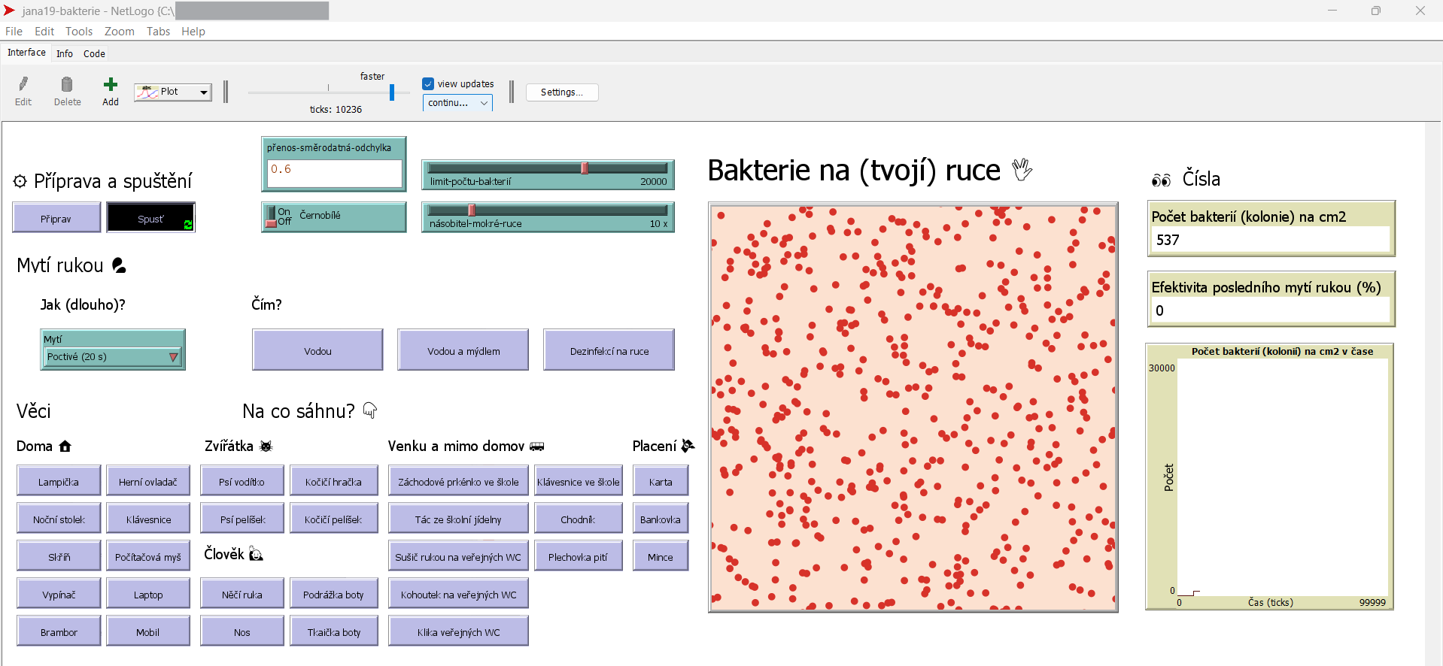Click the Připrav setup button
This screenshot has height=666, width=1443.
tap(56, 219)
